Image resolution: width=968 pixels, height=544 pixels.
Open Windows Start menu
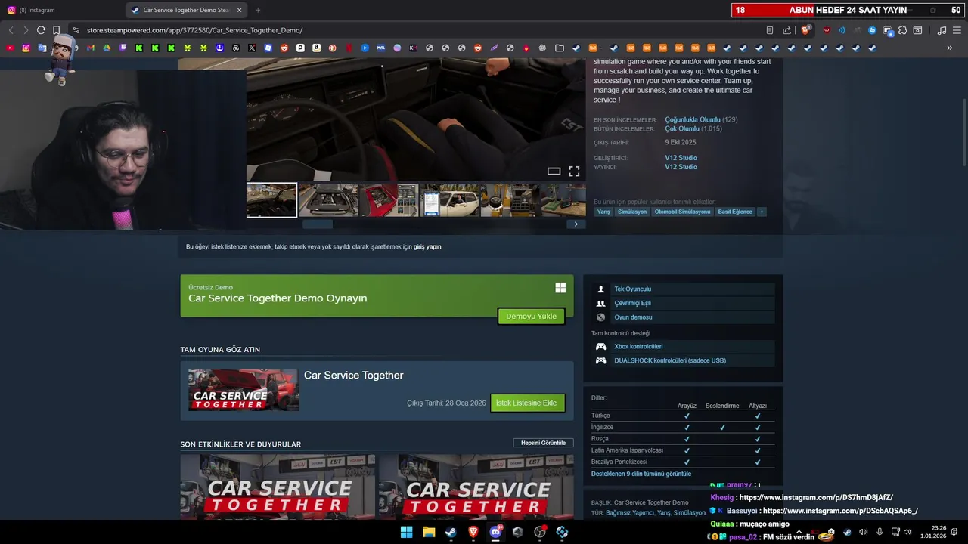click(x=406, y=532)
